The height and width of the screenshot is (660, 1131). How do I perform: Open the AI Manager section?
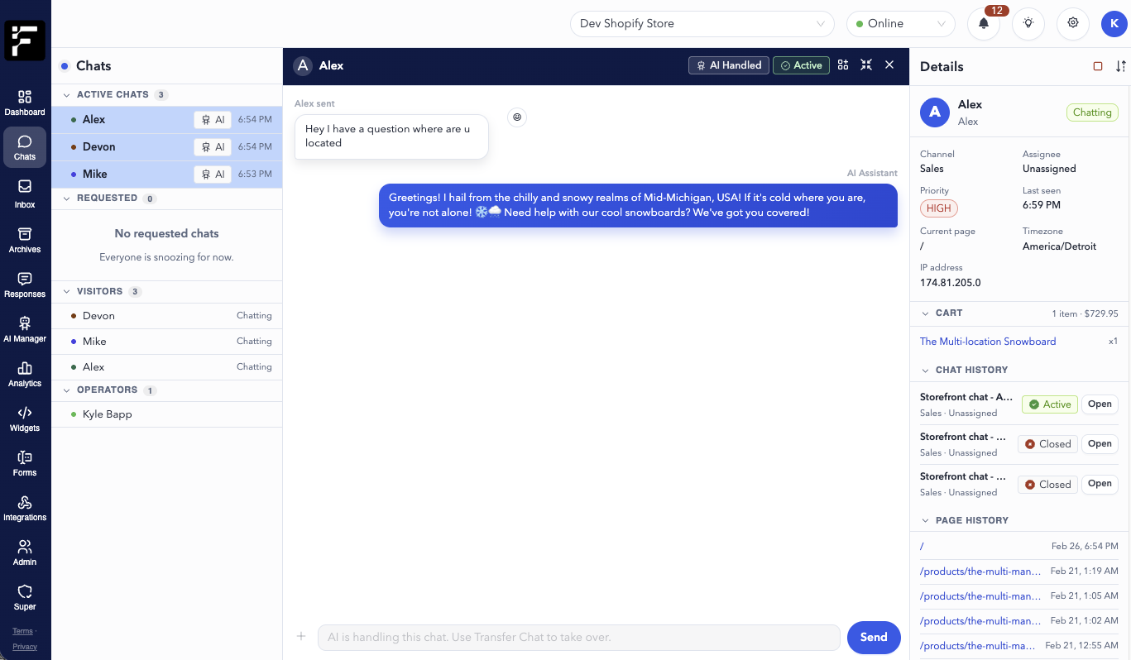(x=24, y=328)
